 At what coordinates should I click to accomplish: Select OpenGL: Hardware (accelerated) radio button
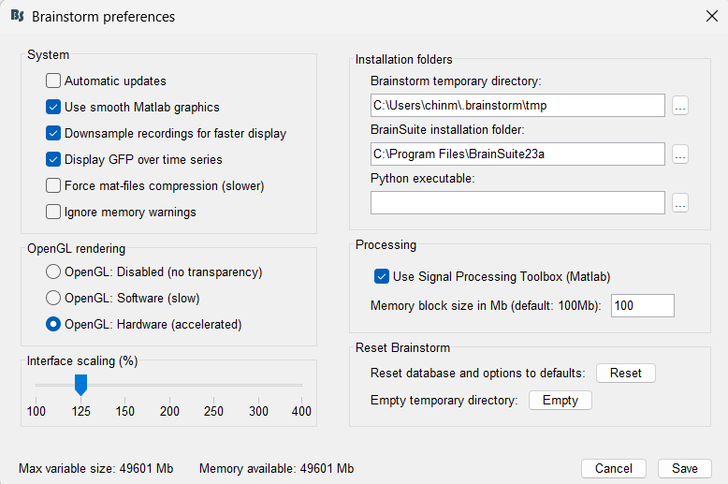coord(53,325)
